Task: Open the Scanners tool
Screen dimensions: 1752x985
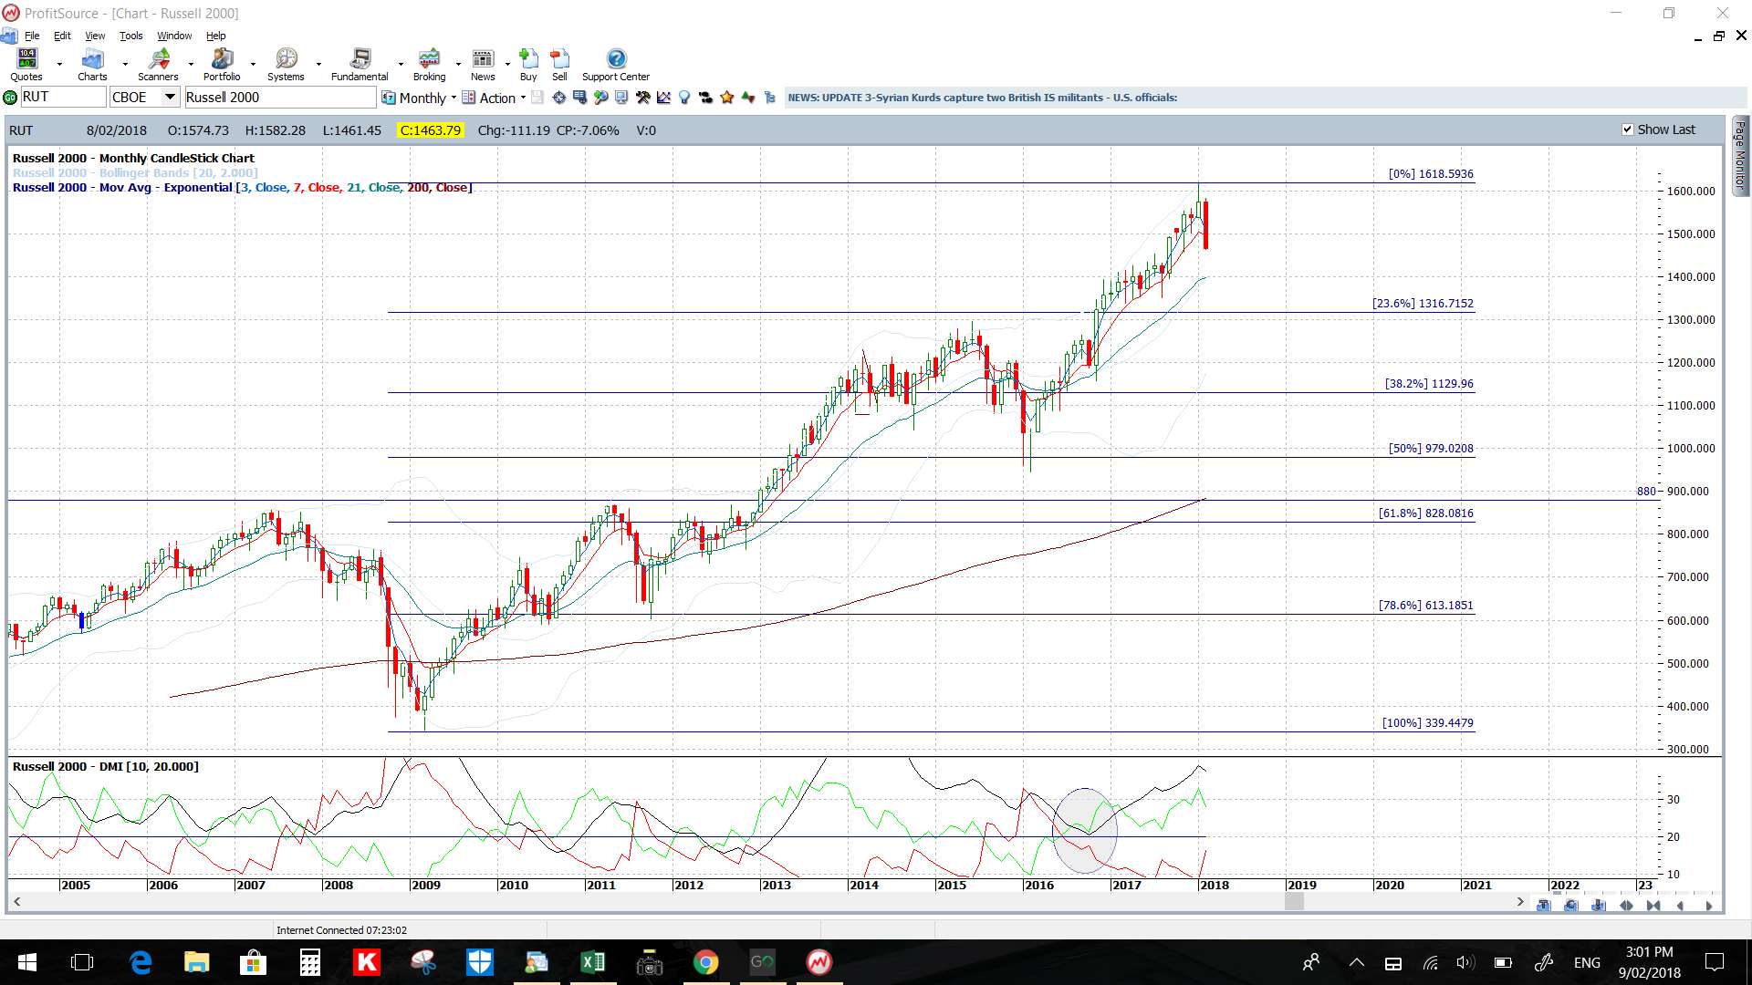Action: click(158, 65)
